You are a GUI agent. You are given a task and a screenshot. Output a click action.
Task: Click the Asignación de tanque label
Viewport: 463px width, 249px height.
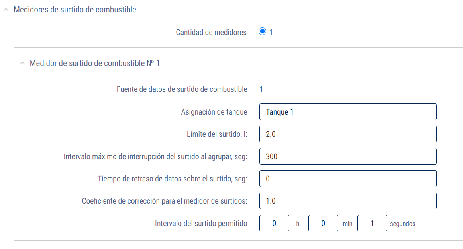(214, 112)
